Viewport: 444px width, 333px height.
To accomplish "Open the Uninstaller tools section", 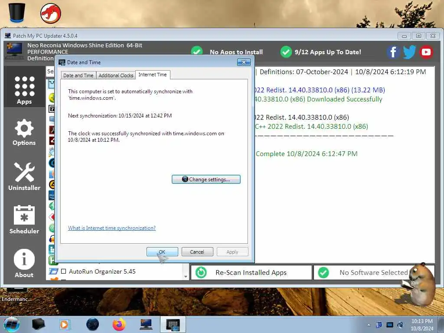I will [x=24, y=176].
